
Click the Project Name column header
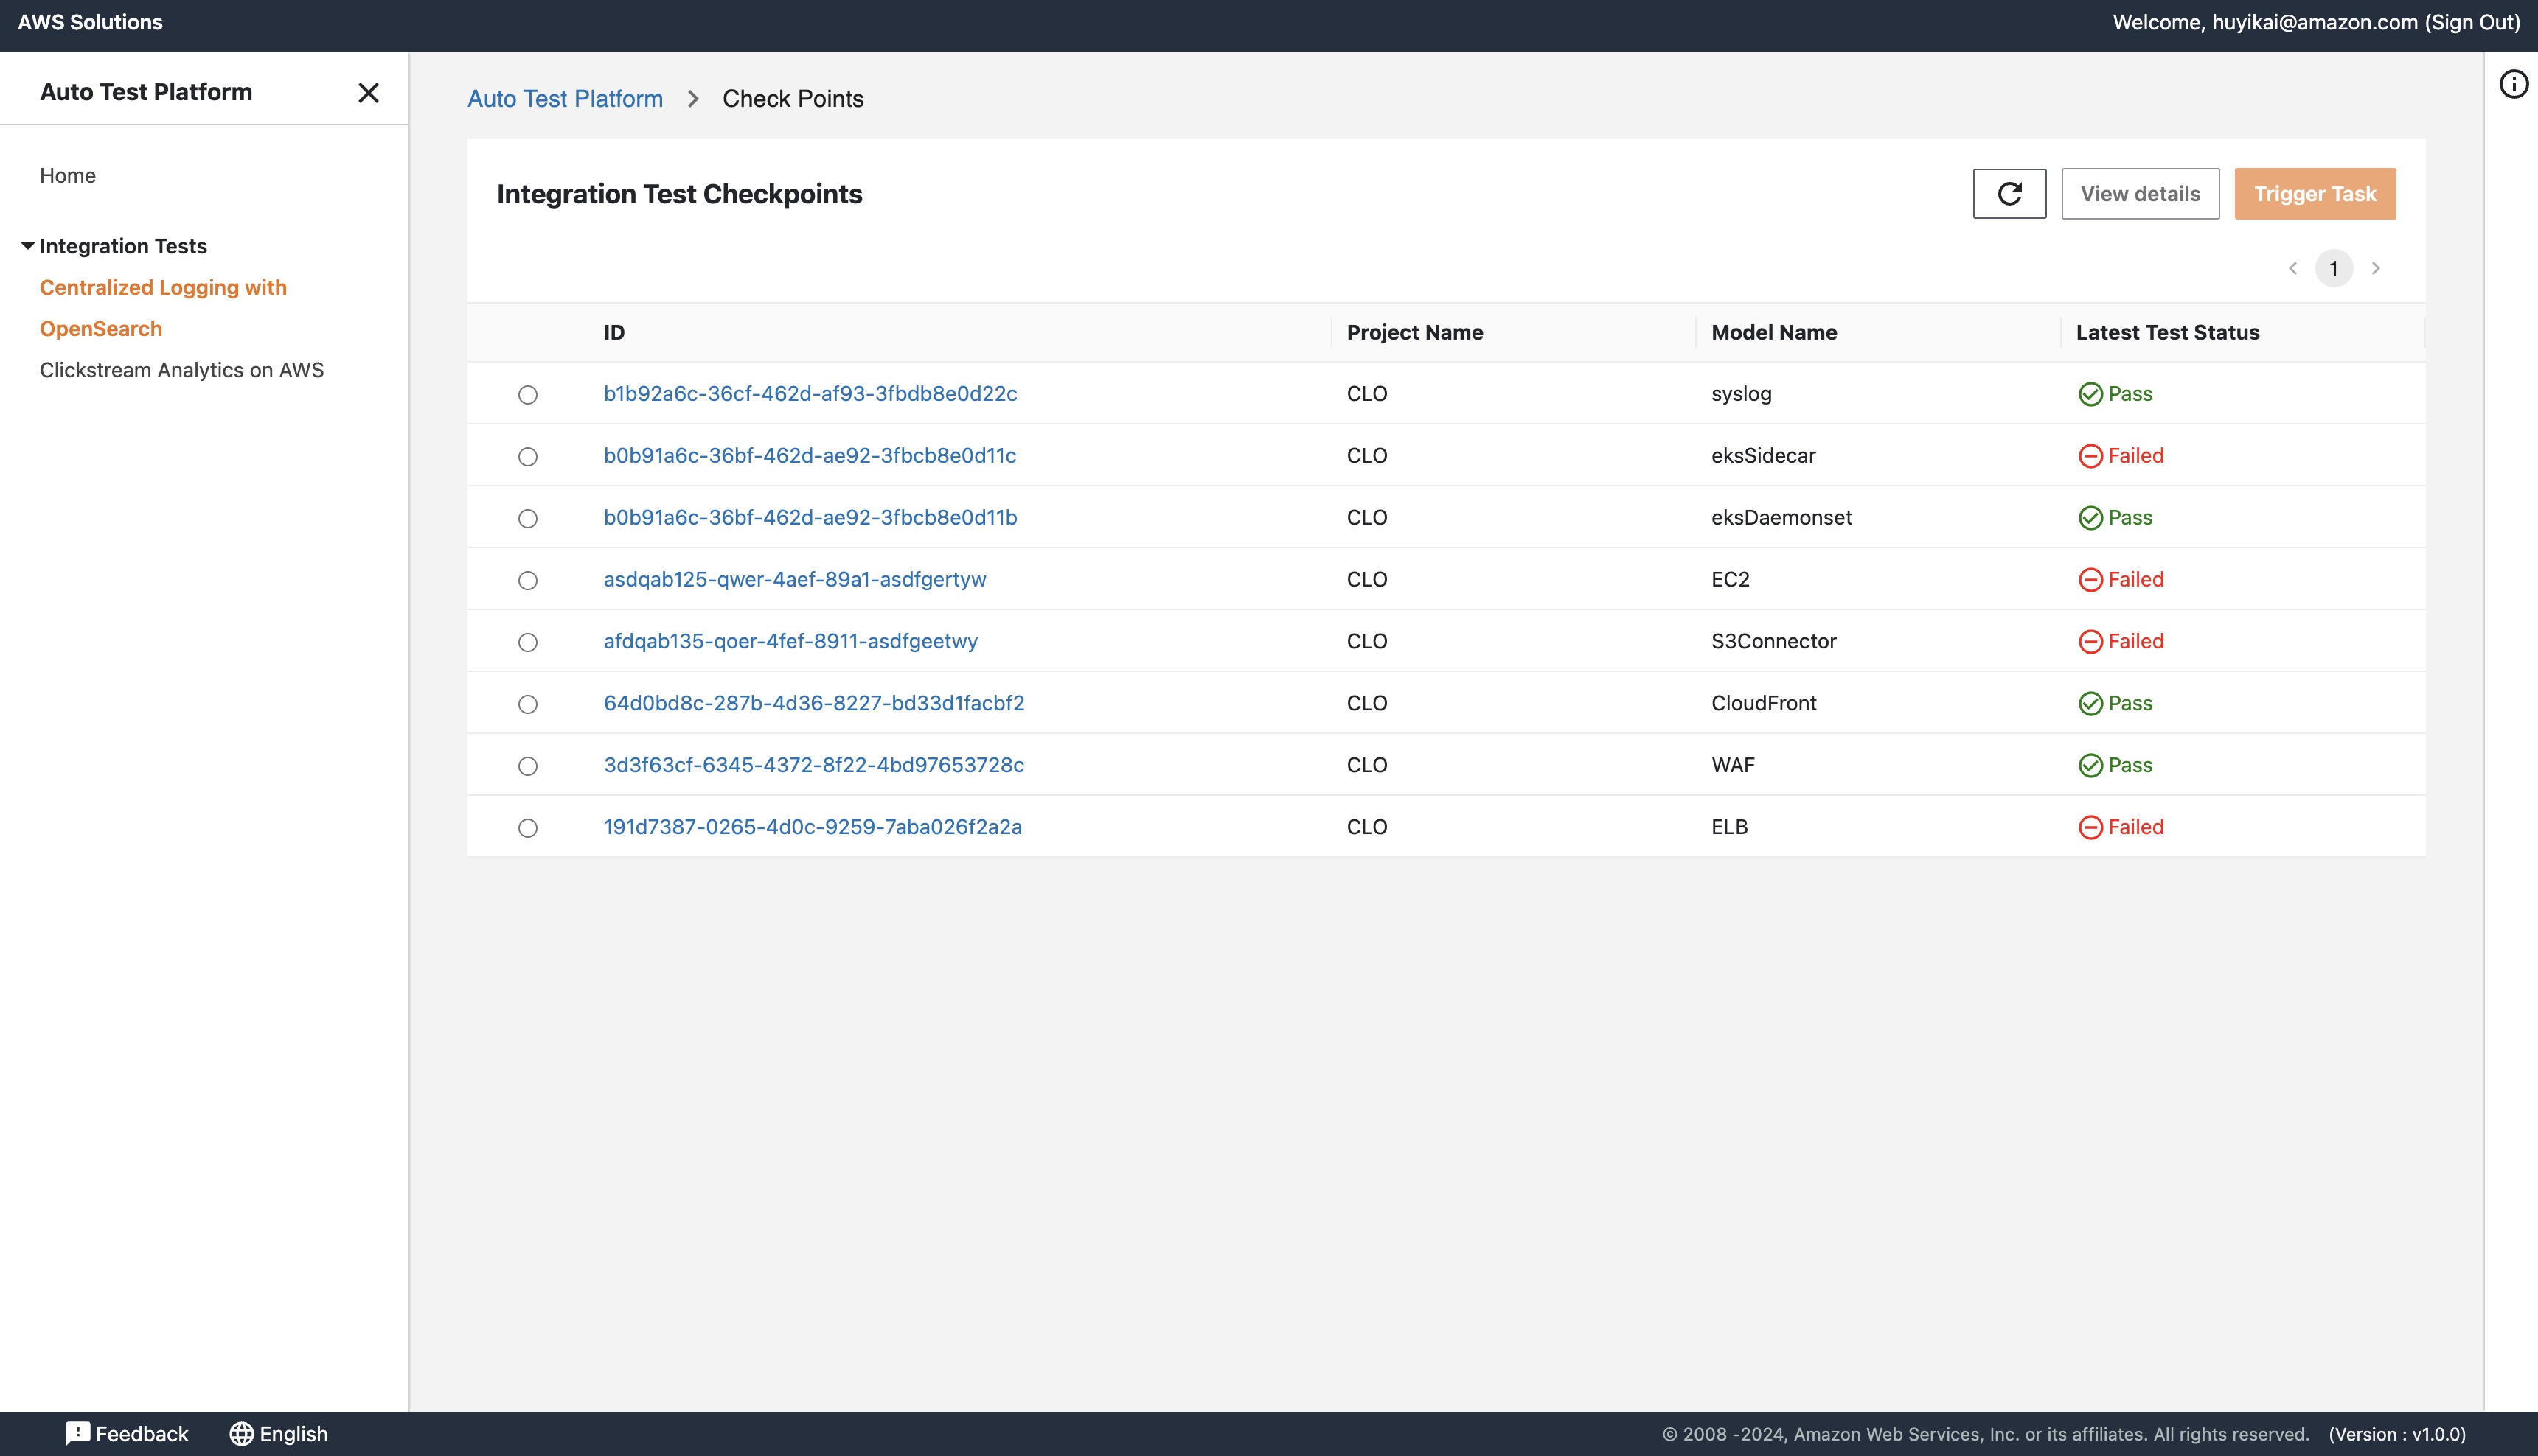point(1414,333)
